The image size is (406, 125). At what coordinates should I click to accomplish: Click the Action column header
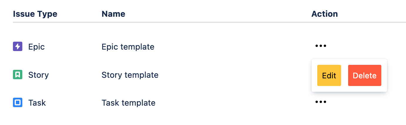point(324,14)
